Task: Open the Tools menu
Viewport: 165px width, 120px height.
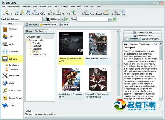Action: click(x=79, y=7)
